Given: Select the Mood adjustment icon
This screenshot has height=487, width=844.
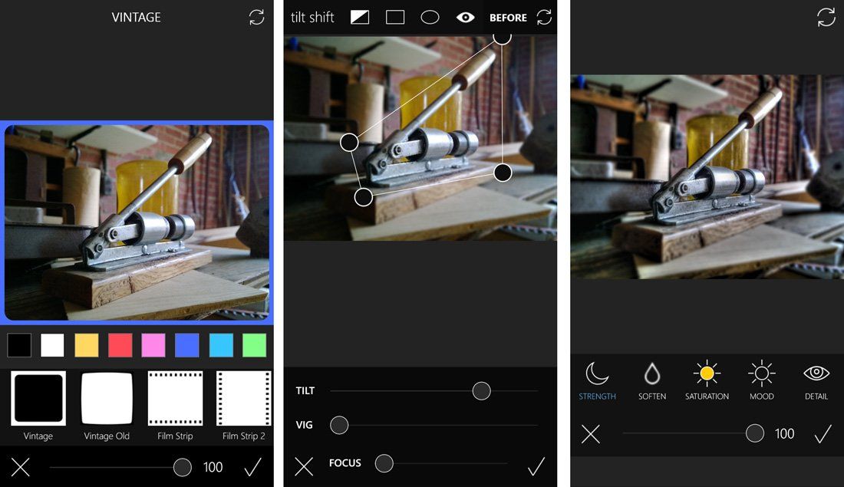Looking at the screenshot, I should [761, 376].
